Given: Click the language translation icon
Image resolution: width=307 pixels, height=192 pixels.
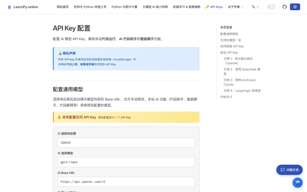Looking at the screenshot, I should [x=253, y=7].
